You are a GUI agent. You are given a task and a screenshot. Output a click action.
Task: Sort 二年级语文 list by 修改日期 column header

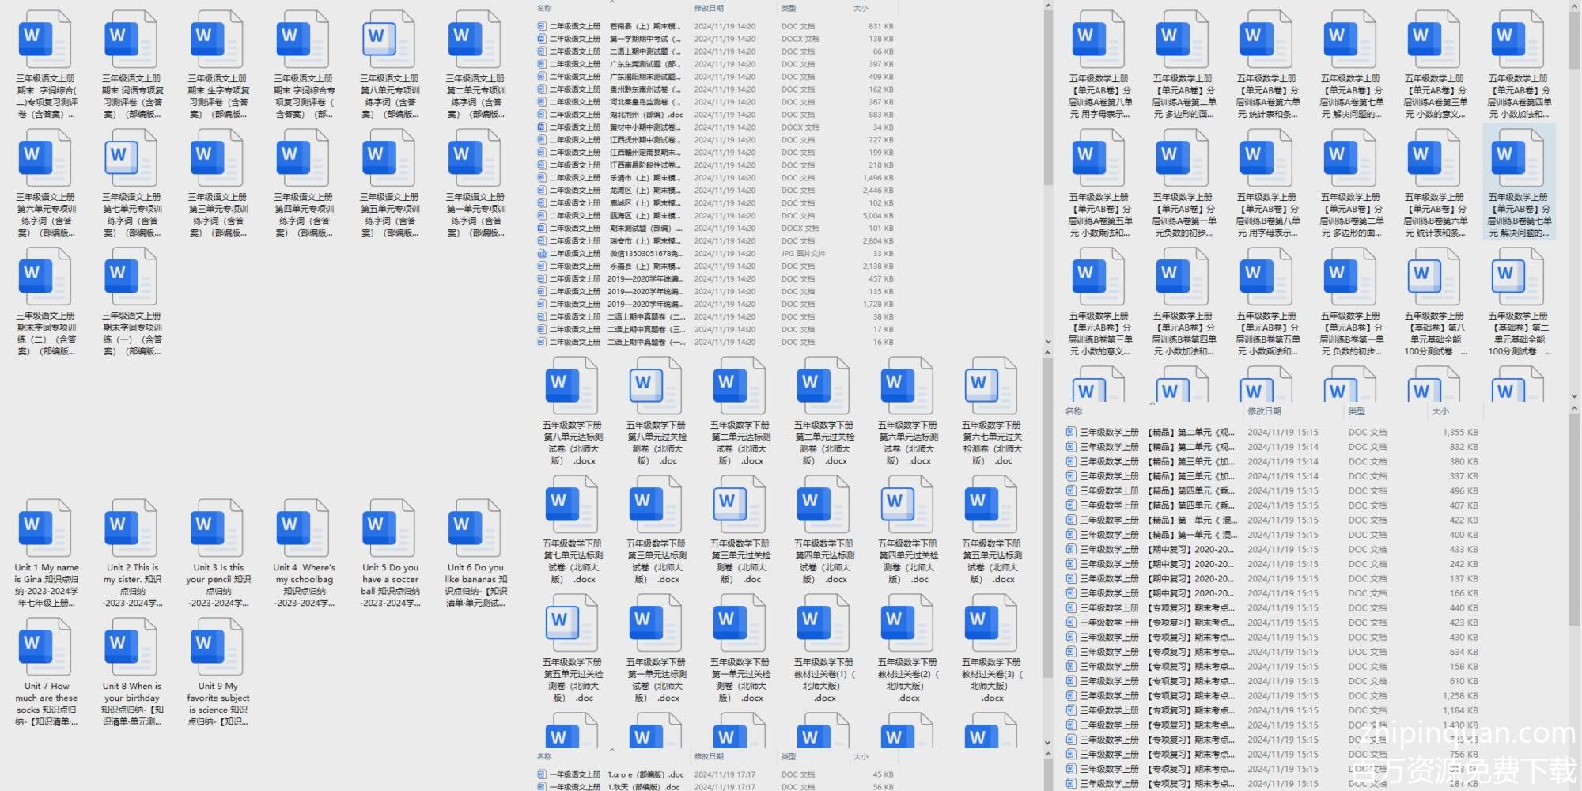708,8
